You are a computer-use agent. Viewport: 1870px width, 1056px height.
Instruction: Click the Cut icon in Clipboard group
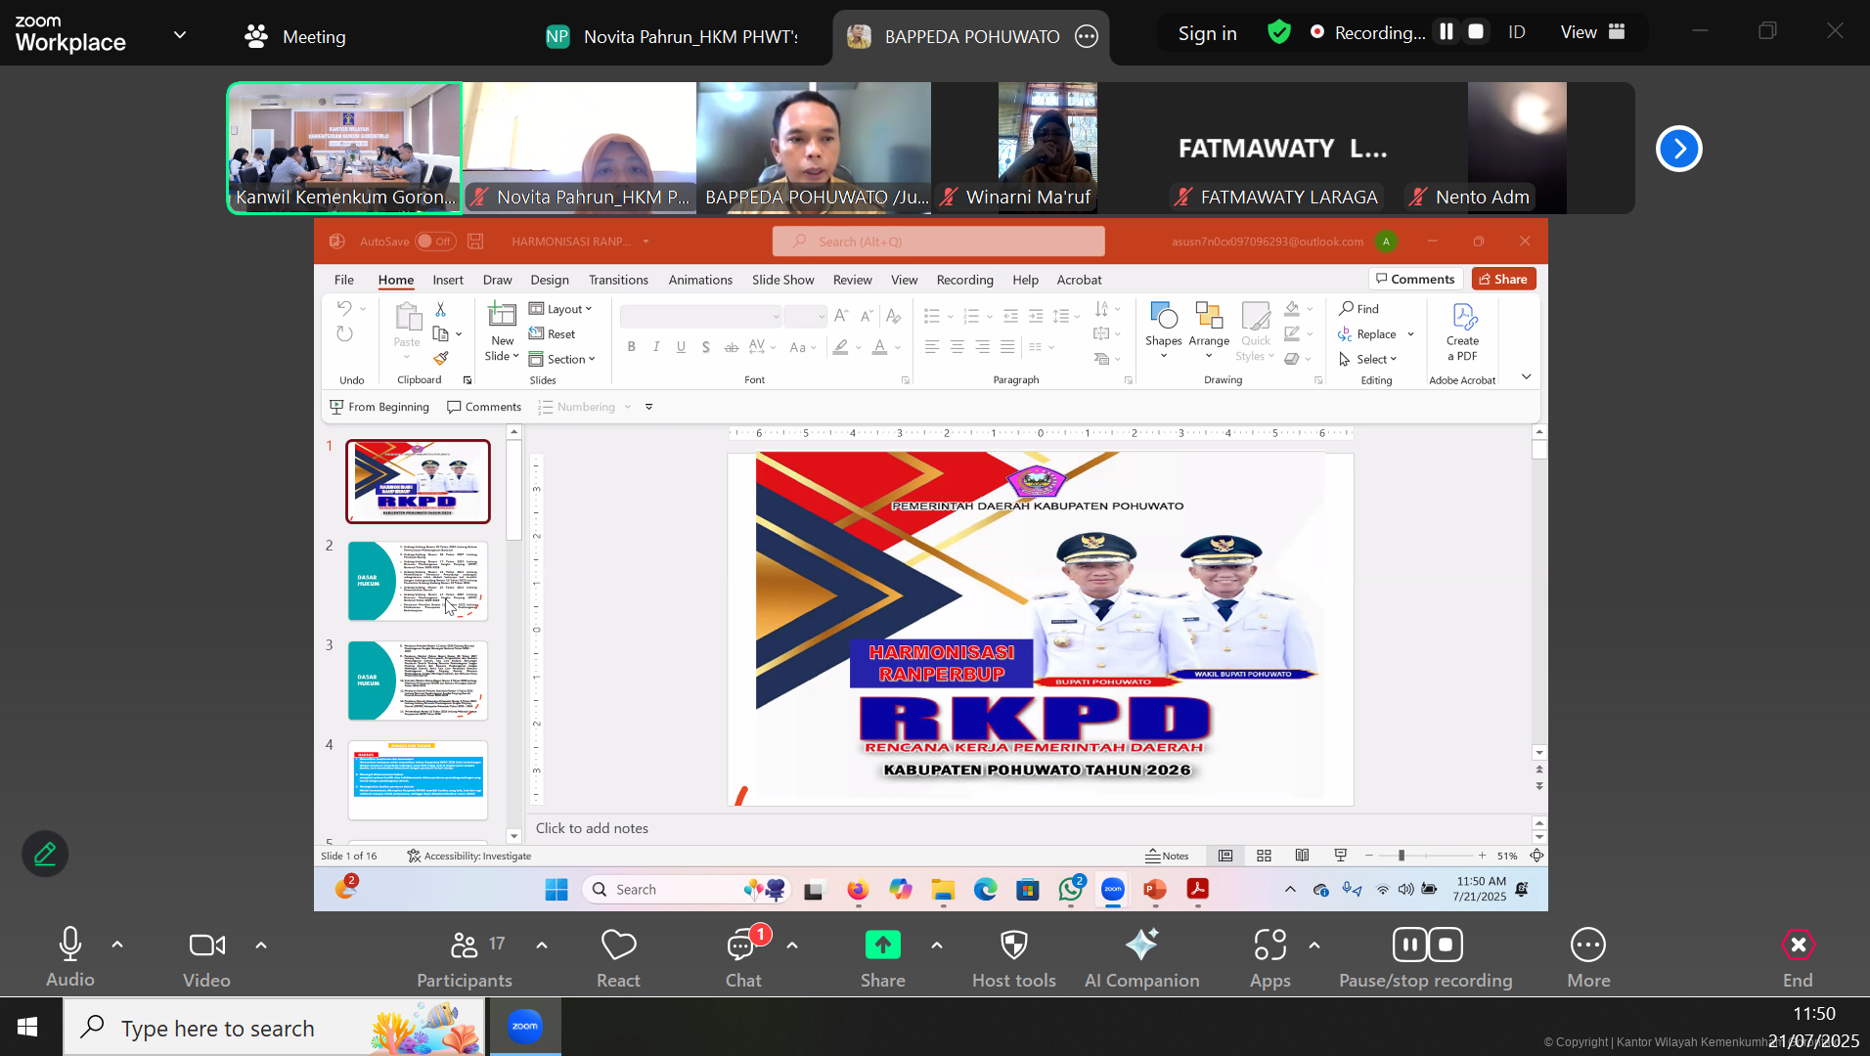(x=440, y=309)
